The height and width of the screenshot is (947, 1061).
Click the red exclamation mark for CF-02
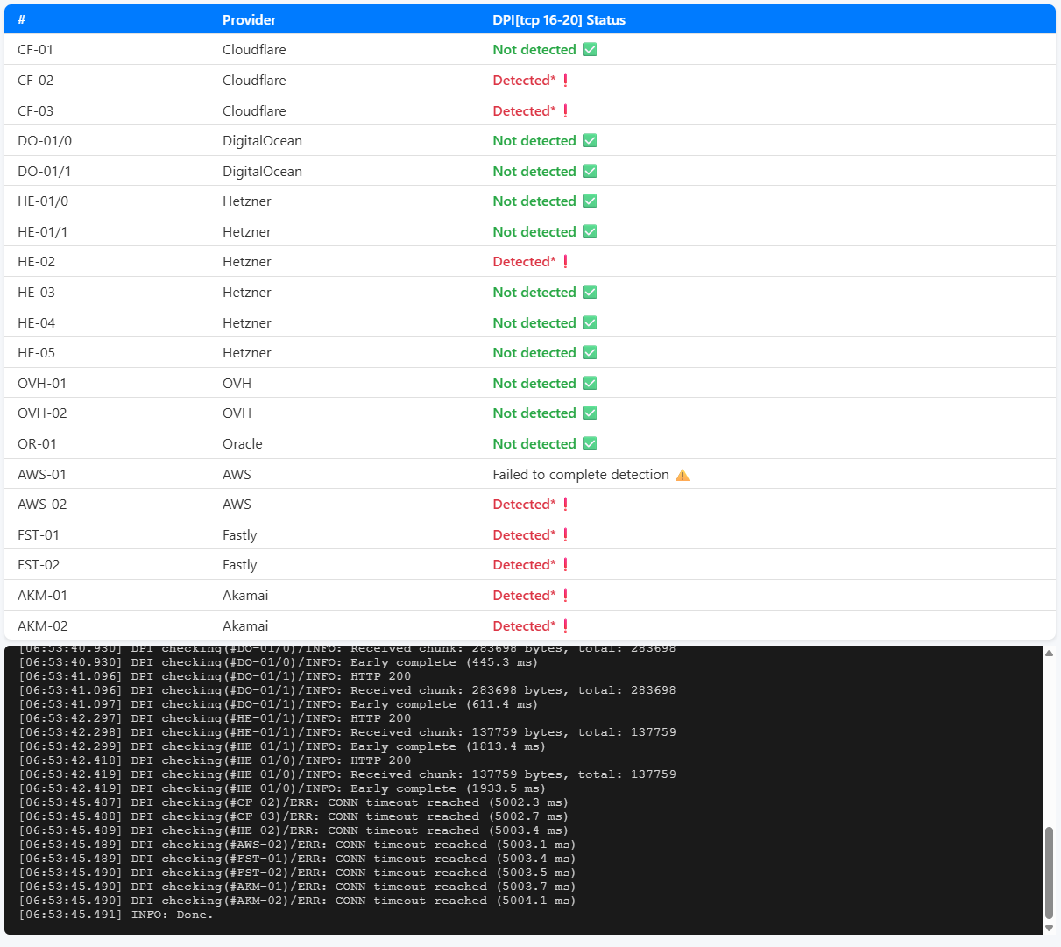coord(566,81)
